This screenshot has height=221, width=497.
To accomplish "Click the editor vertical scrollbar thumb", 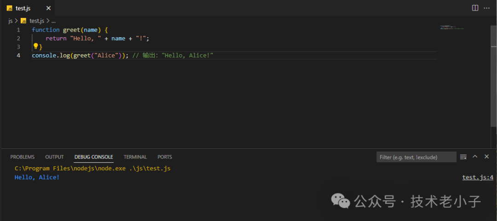I will click(493, 36).
